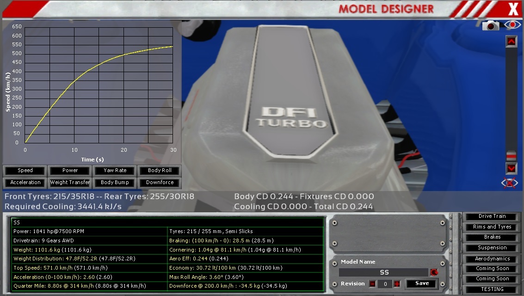Increase revision with the plus button
The image size is (524, 296).
[397, 284]
